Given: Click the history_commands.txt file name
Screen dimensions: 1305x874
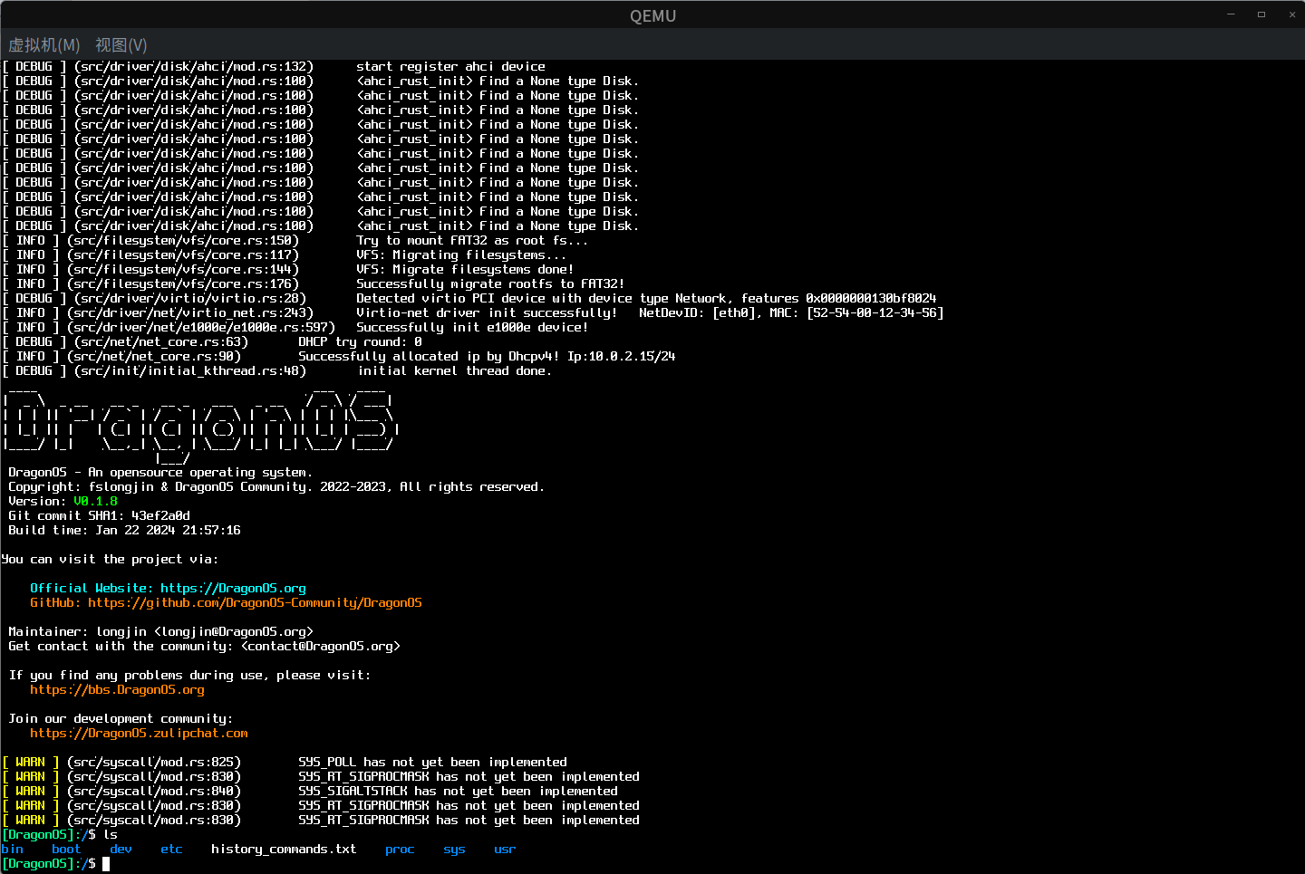Looking at the screenshot, I should pyautogui.click(x=284, y=850).
